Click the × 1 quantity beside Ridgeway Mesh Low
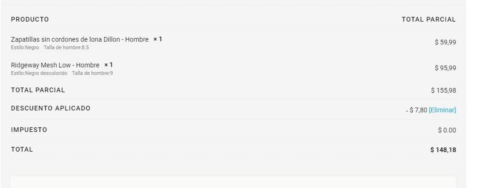 point(108,65)
